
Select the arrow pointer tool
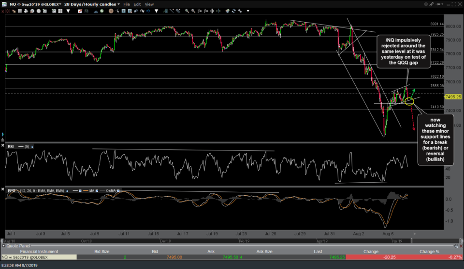117,11
